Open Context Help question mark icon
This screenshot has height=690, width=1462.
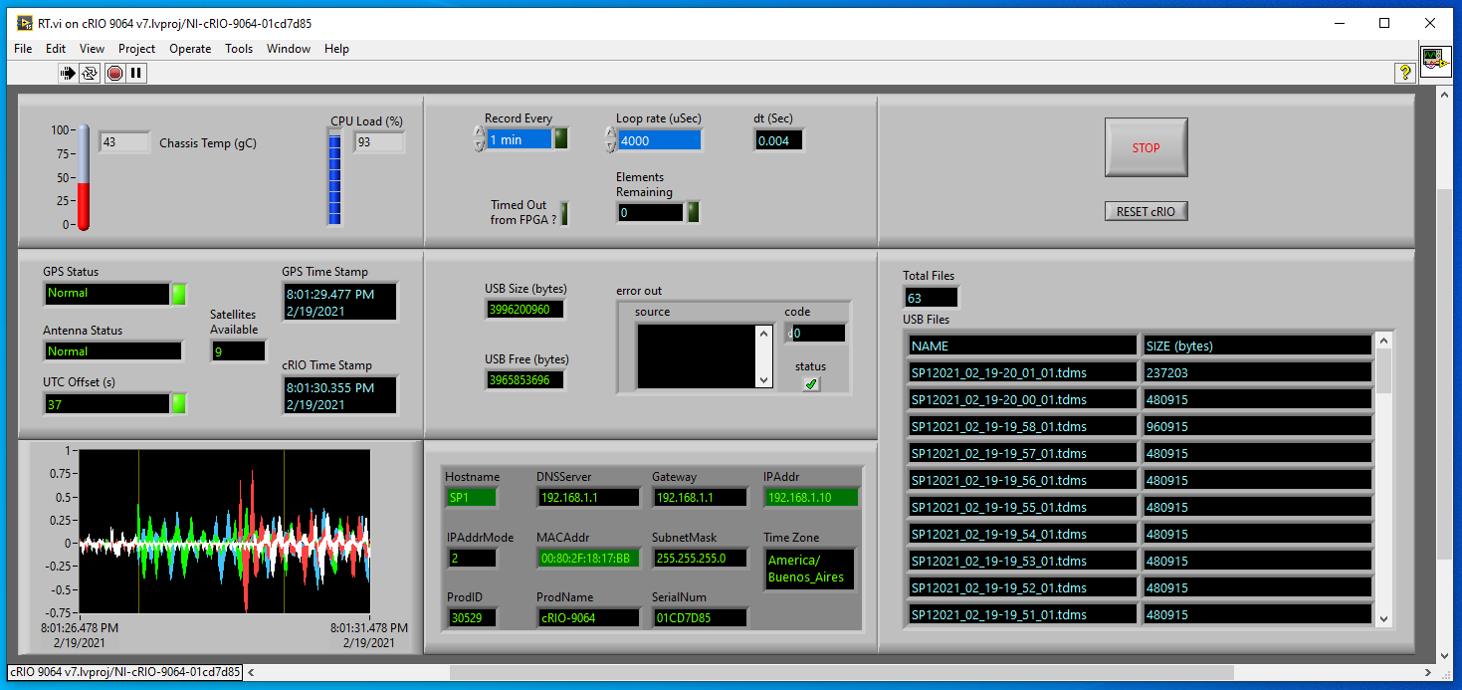pos(1404,73)
